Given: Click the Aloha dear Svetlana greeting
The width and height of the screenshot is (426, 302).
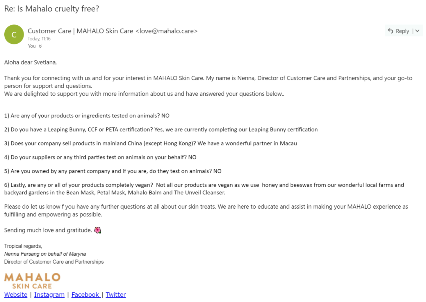Looking at the screenshot, I should [30, 62].
